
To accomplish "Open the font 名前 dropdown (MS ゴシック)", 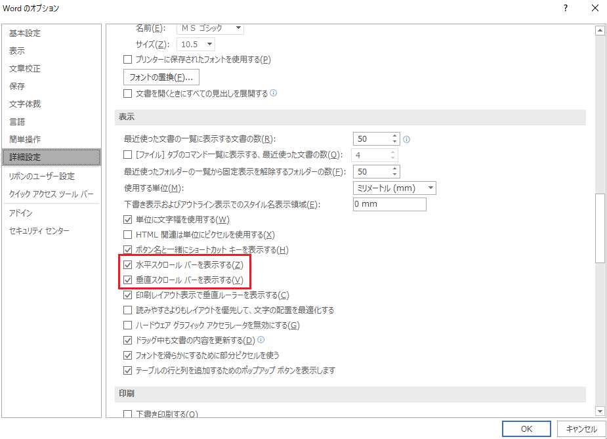I will [x=238, y=28].
